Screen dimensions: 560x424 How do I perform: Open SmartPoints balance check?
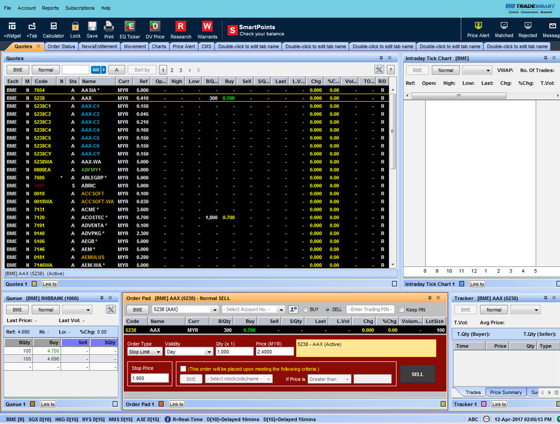[x=256, y=30]
